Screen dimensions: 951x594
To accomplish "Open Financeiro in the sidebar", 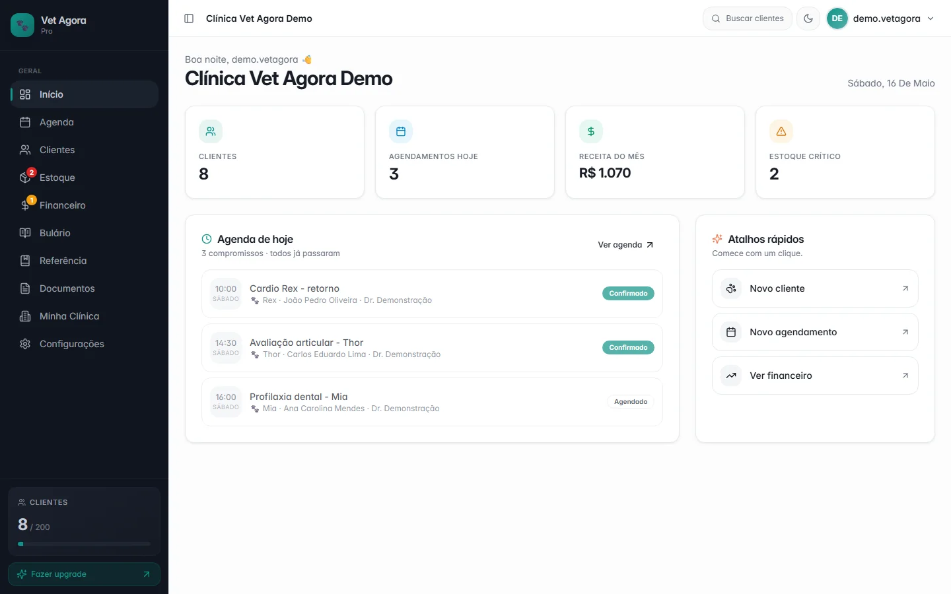I will click(85, 205).
